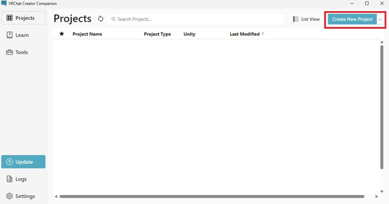Click the scroll up arrow
The height and width of the screenshot is (204, 389).
click(382, 42)
